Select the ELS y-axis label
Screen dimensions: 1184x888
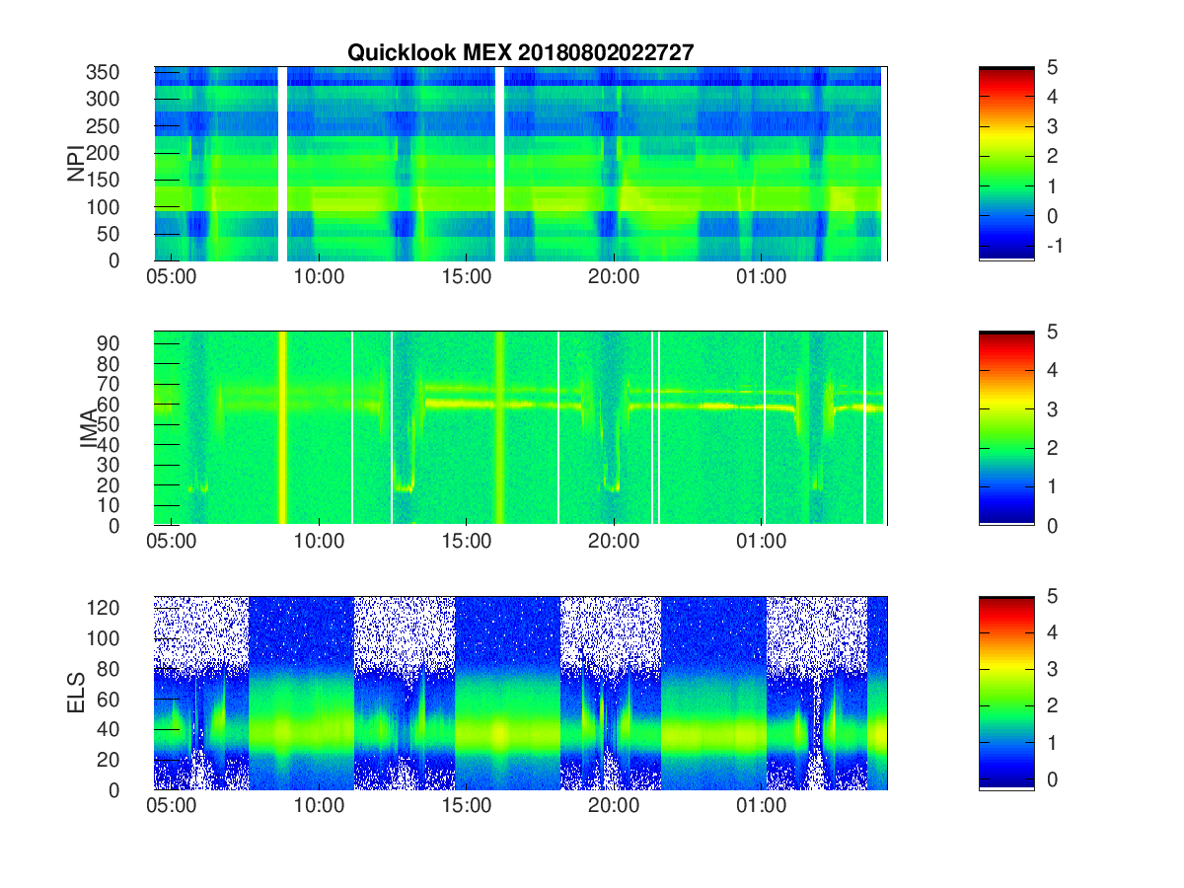[75, 693]
